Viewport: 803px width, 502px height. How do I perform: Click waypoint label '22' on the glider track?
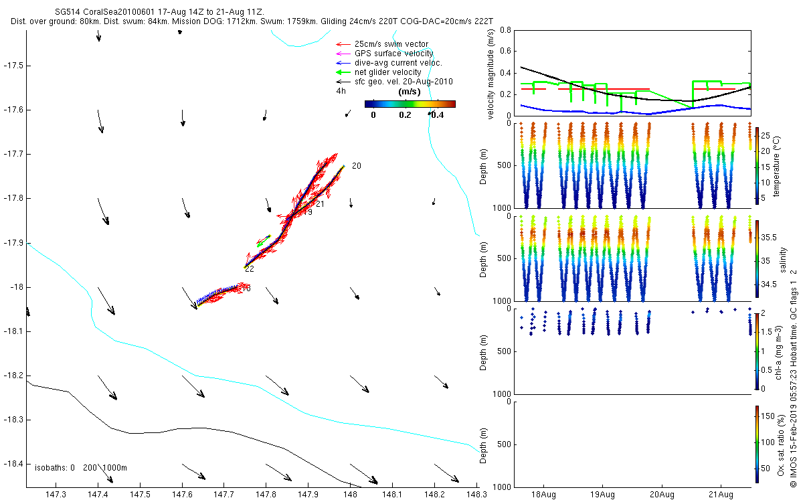click(250, 269)
